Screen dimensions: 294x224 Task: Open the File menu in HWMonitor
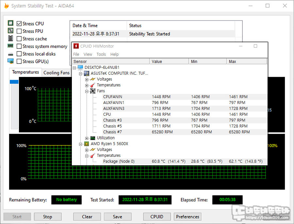click(76, 54)
